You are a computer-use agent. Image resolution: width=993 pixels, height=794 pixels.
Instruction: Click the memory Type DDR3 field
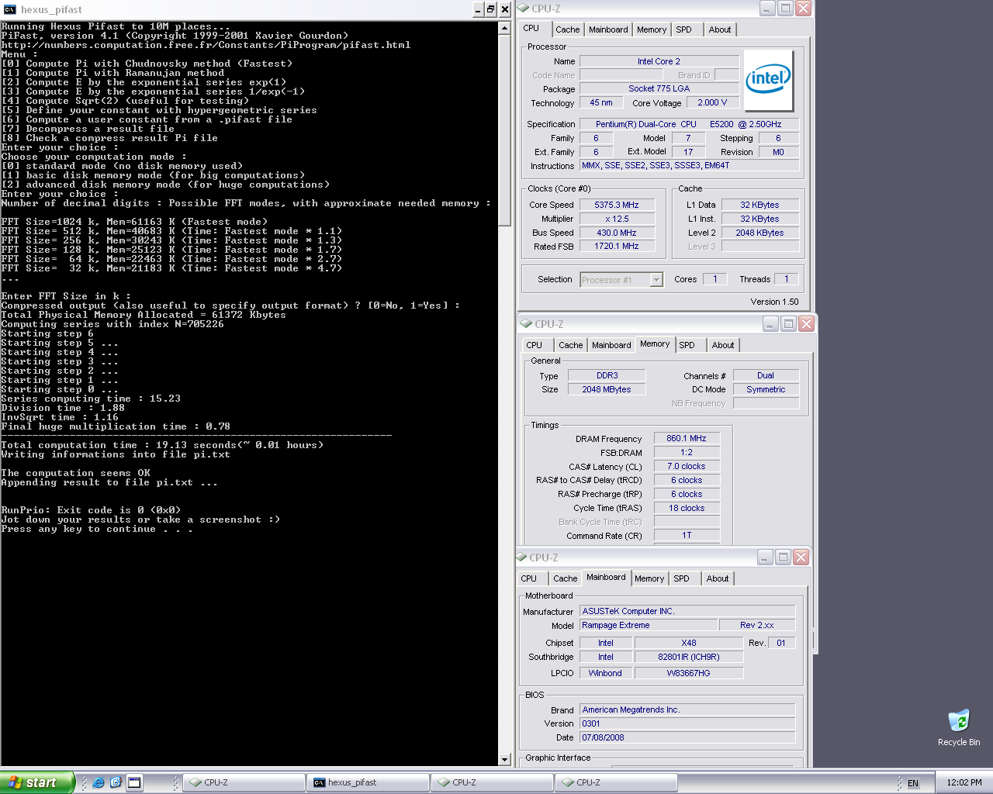tap(607, 375)
